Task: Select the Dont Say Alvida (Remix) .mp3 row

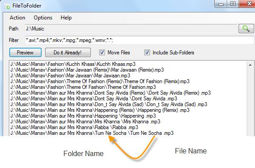Action: 110,93
